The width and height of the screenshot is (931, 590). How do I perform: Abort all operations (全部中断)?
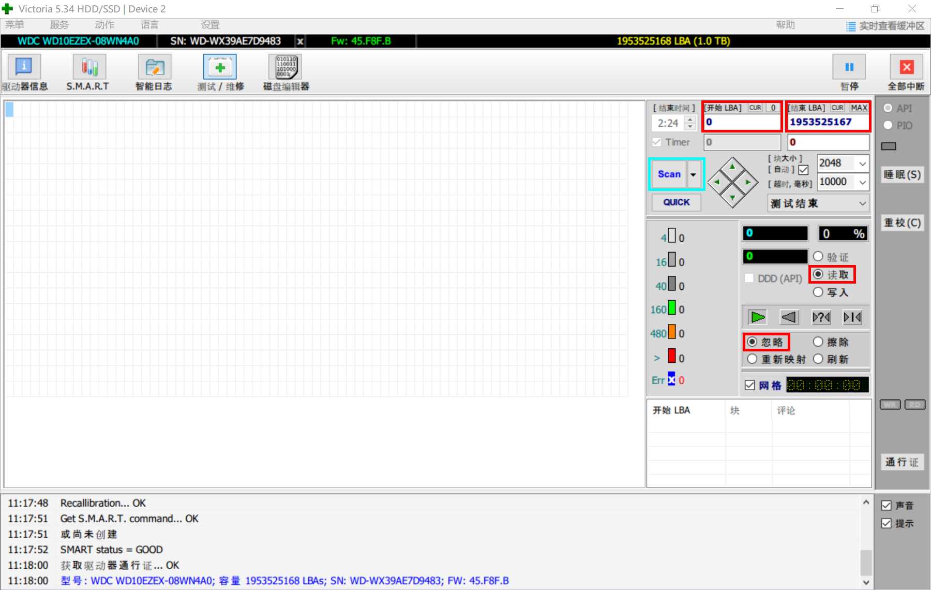coord(906,73)
